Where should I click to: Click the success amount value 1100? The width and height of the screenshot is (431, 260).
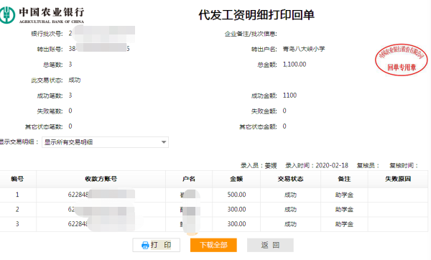tap(289, 96)
